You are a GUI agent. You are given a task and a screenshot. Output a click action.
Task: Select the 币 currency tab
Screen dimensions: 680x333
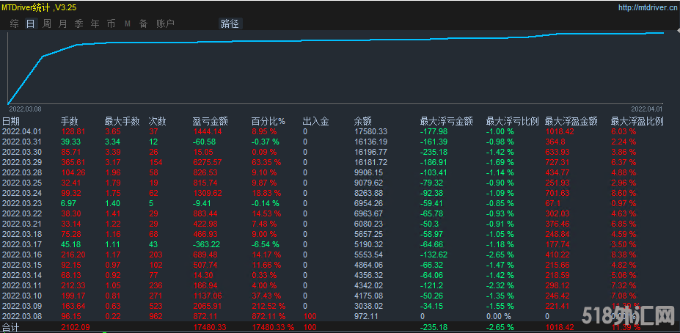tap(111, 23)
